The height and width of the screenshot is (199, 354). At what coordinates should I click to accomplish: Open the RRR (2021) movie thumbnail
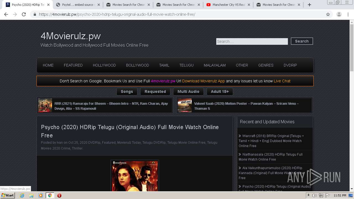pyautogui.click(x=45, y=105)
